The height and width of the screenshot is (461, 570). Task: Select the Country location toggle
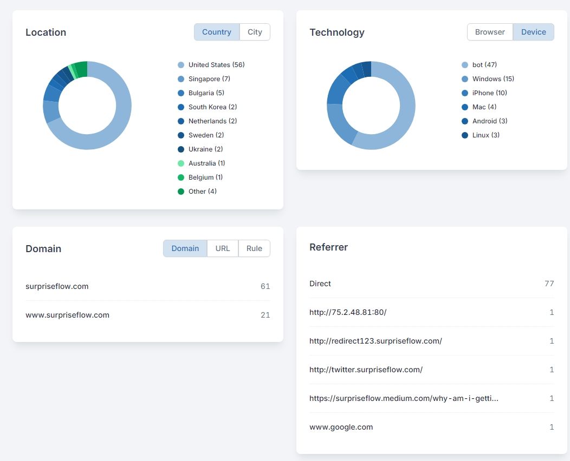coord(217,32)
